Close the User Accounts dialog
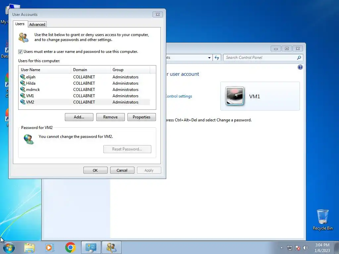339x254 pixels. [x=158, y=14]
